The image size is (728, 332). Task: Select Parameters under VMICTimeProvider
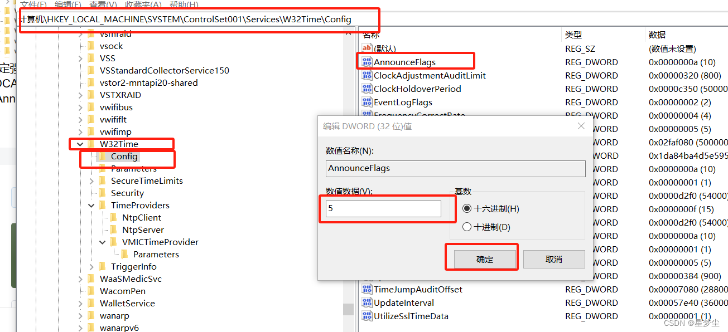[x=156, y=254]
